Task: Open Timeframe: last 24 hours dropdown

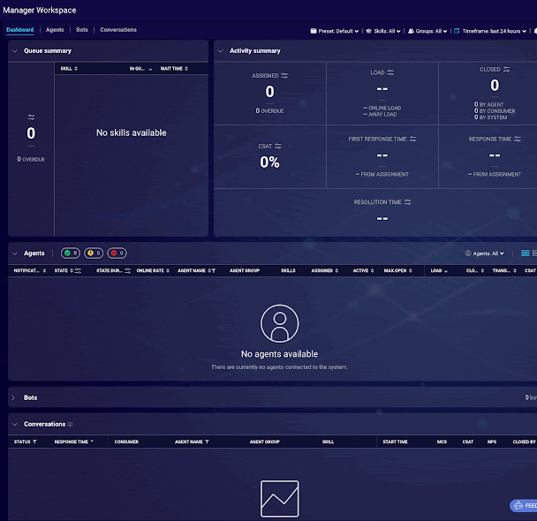Action: (x=490, y=31)
